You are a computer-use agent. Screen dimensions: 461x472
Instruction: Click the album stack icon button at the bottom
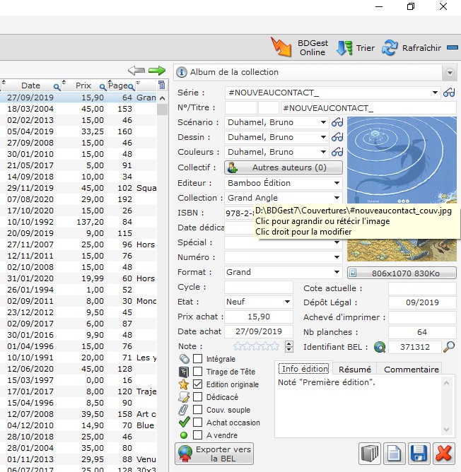point(369,454)
